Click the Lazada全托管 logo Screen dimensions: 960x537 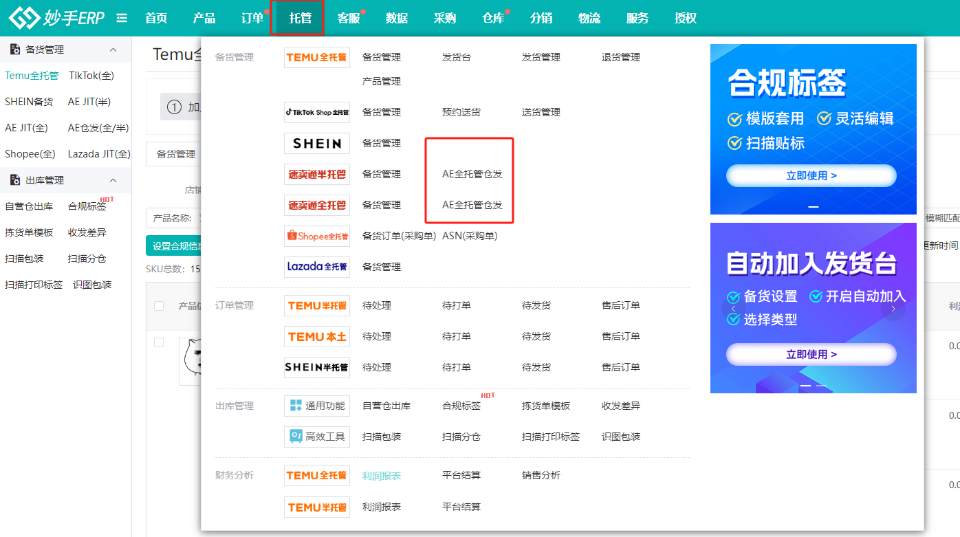tap(317, 267)
